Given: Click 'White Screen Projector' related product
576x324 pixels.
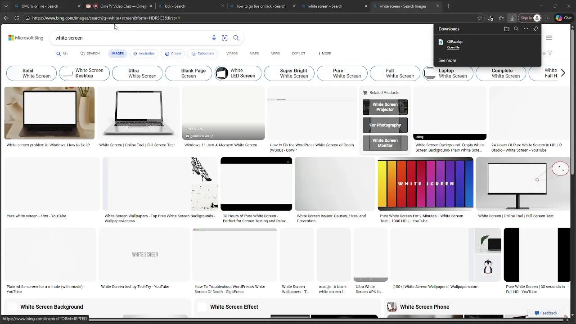Looking at the screenshot, I should click(385, 107).
